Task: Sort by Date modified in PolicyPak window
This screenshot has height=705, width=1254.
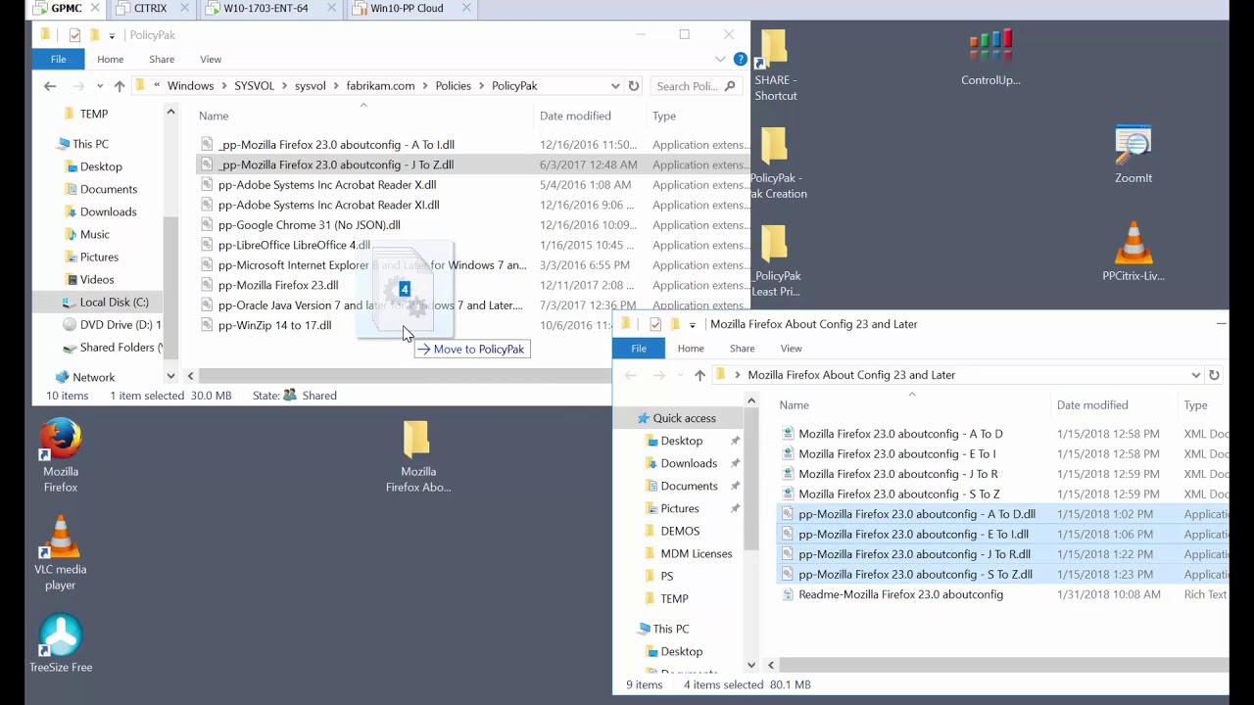Action: coord(575,116)
